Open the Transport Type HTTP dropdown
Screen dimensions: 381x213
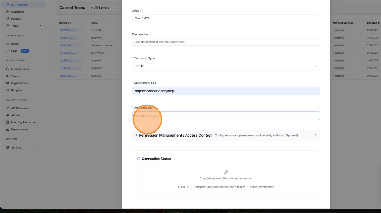226,66
